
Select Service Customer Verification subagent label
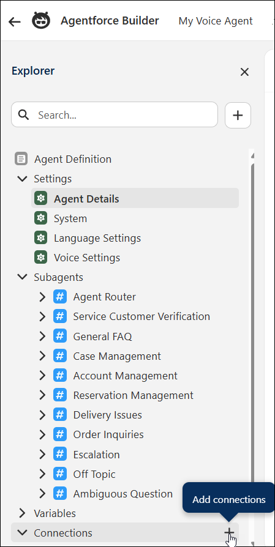click(x=141, y=316)
